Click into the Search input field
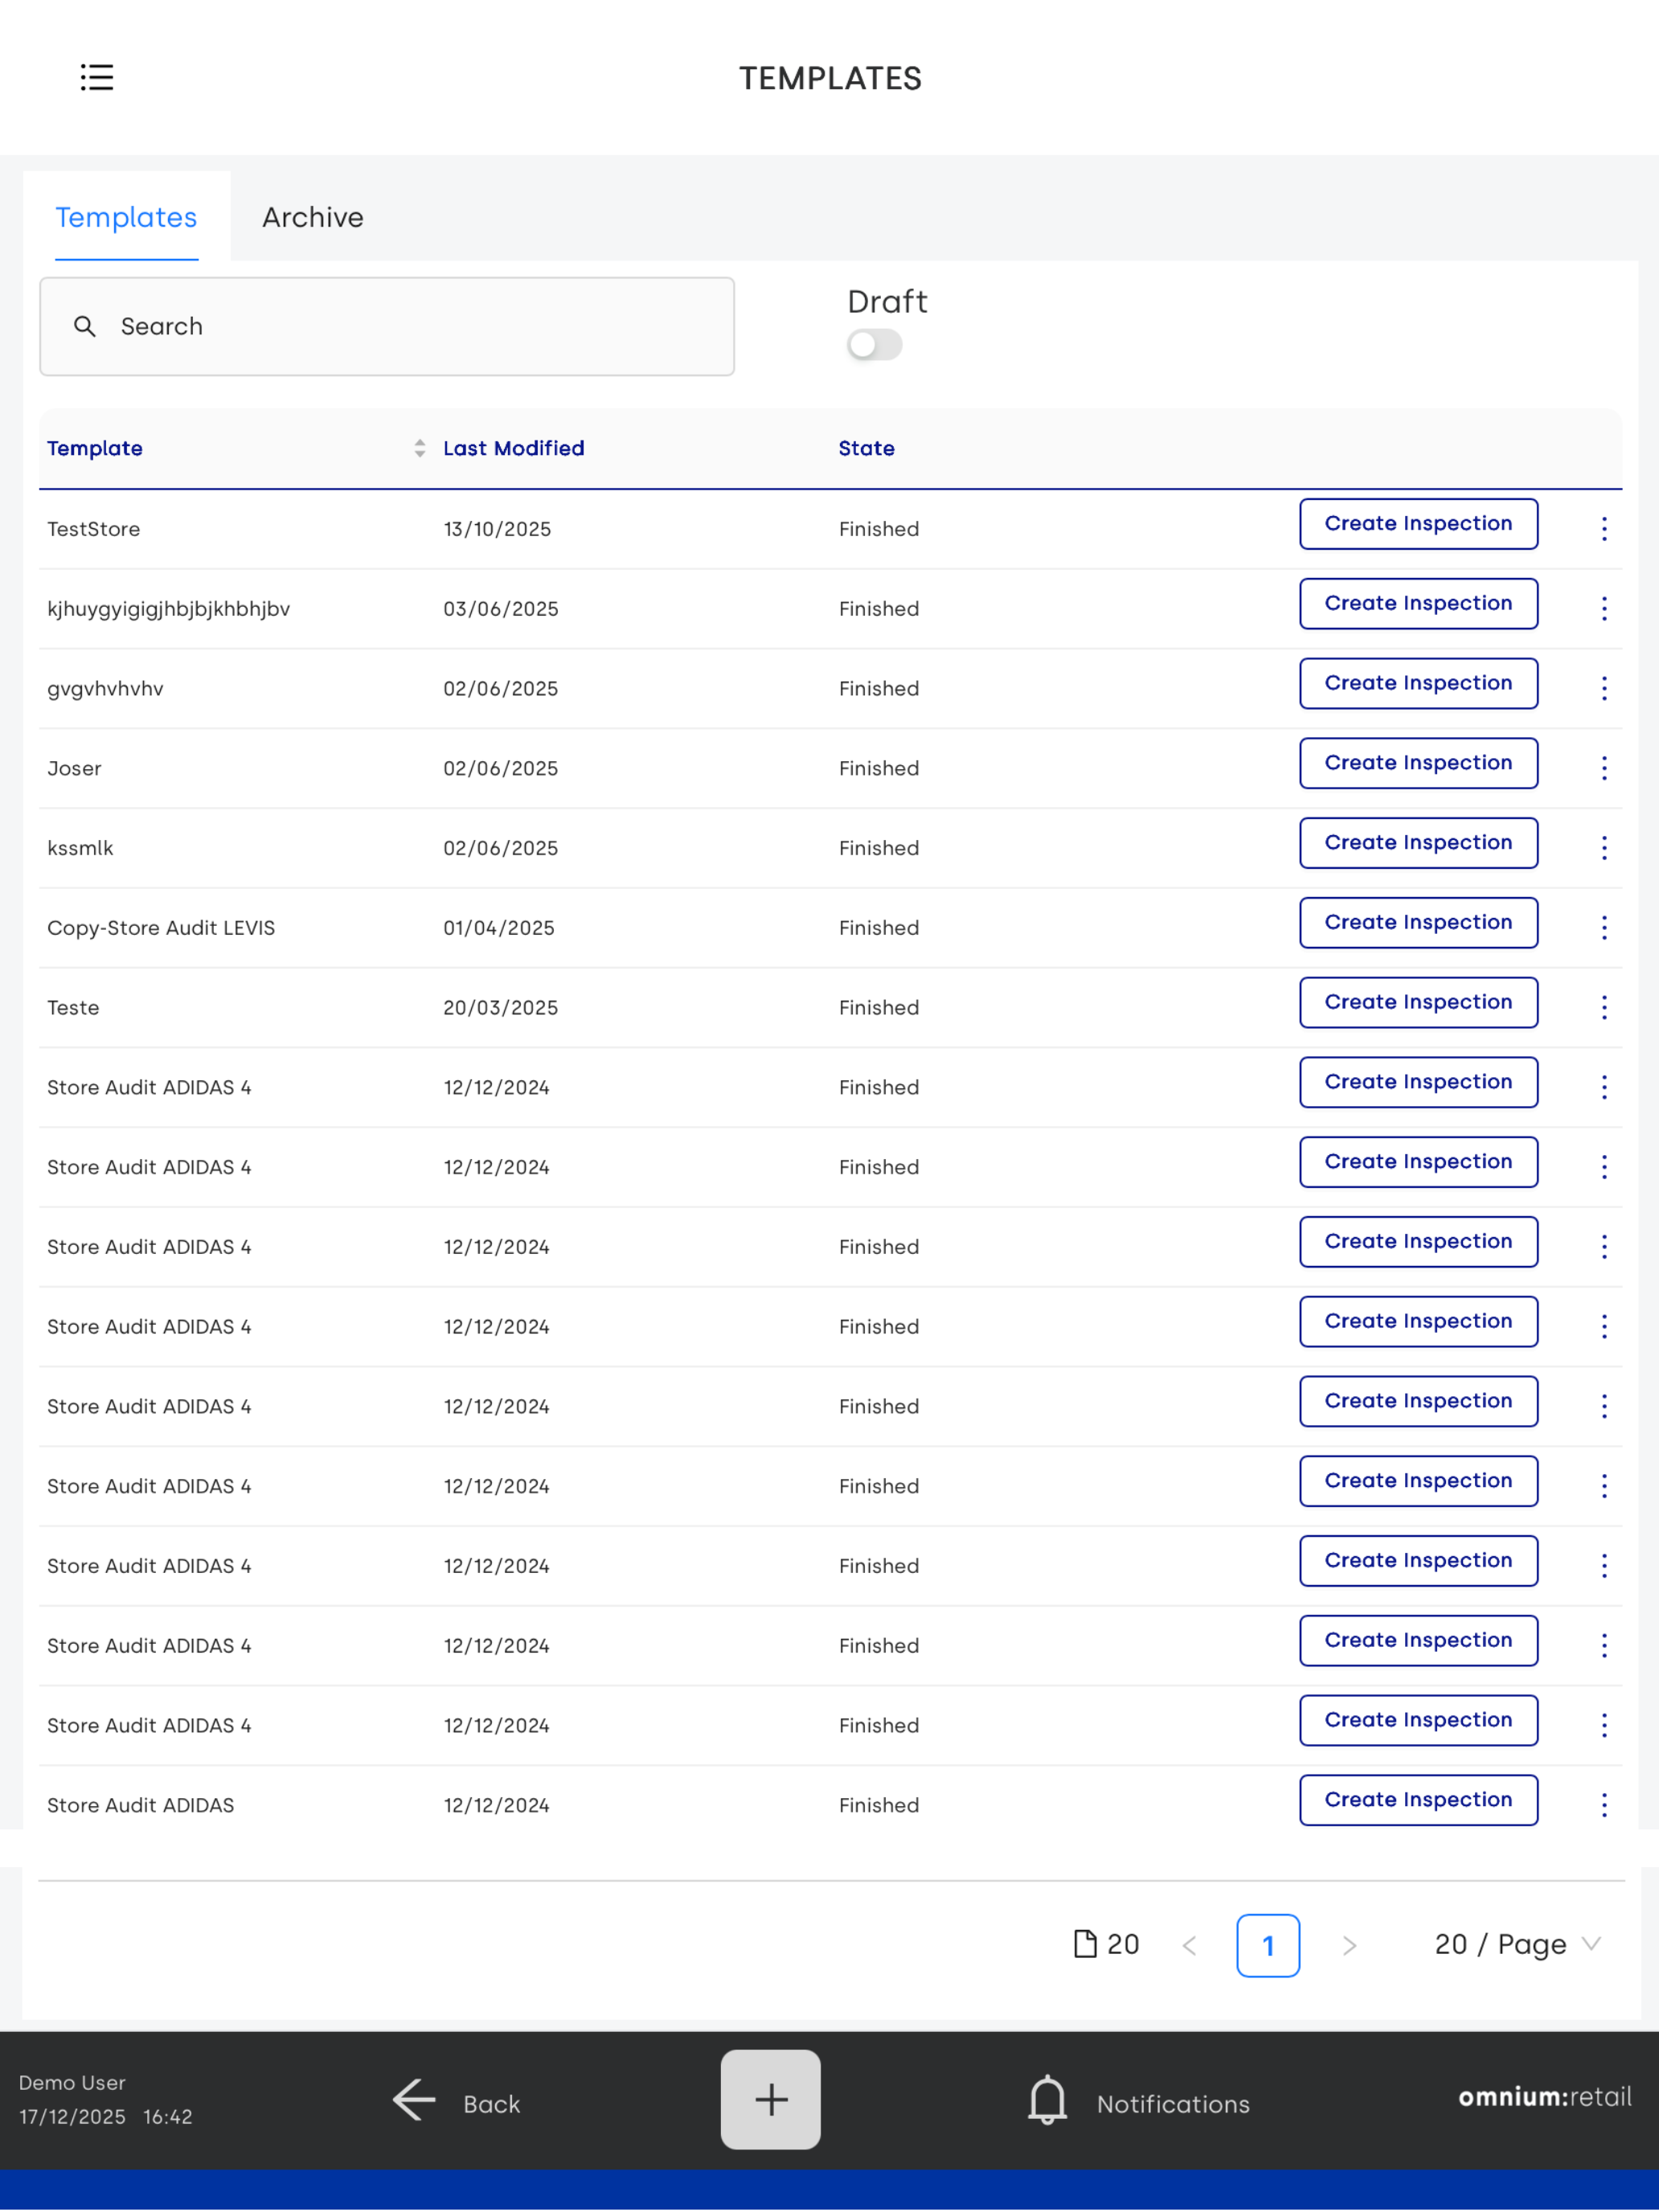The height and width of the screenshot is (2212, 1659). (387, 326)
